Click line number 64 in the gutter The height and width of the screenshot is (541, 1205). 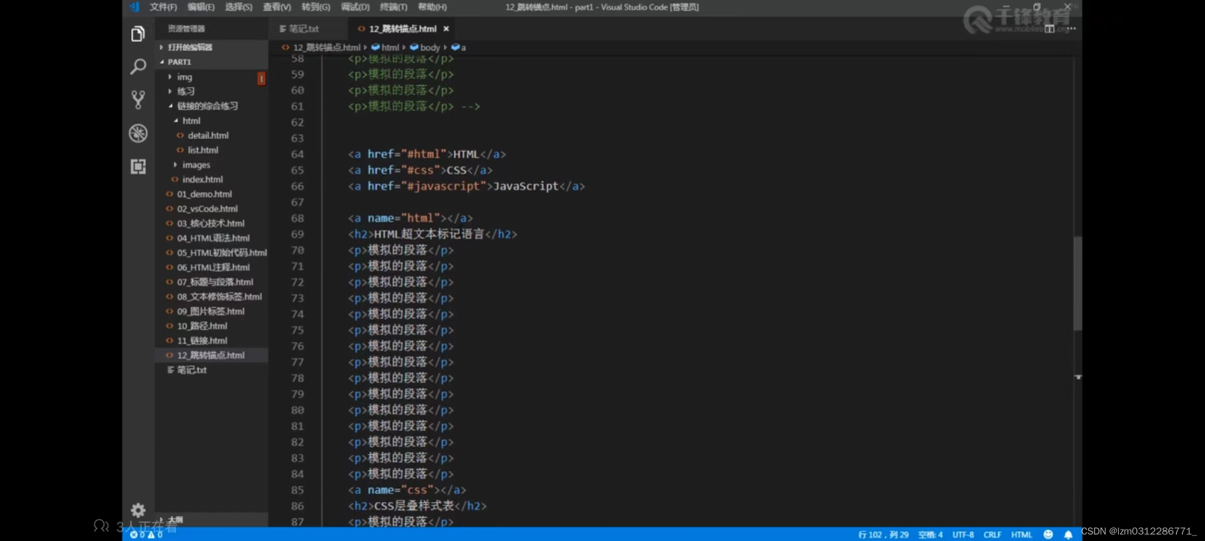click(x=297, y=154)
